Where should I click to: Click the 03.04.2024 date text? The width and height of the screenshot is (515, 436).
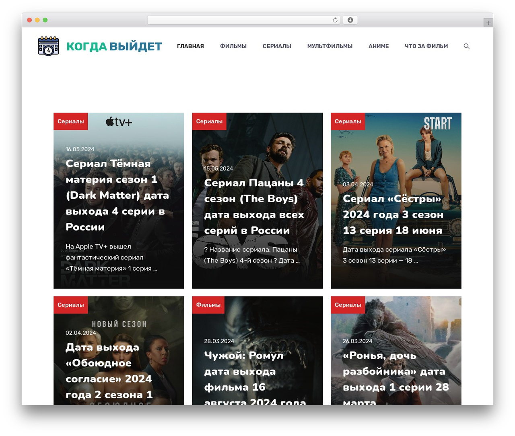coord(358,184)
